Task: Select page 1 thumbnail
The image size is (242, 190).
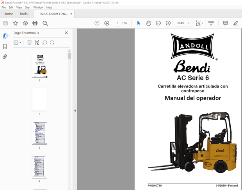Action: (x=39, y=66)
